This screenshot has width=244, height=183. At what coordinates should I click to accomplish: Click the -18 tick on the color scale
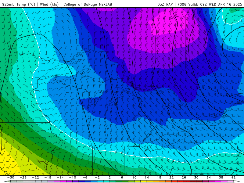click(x=48, y=178)
